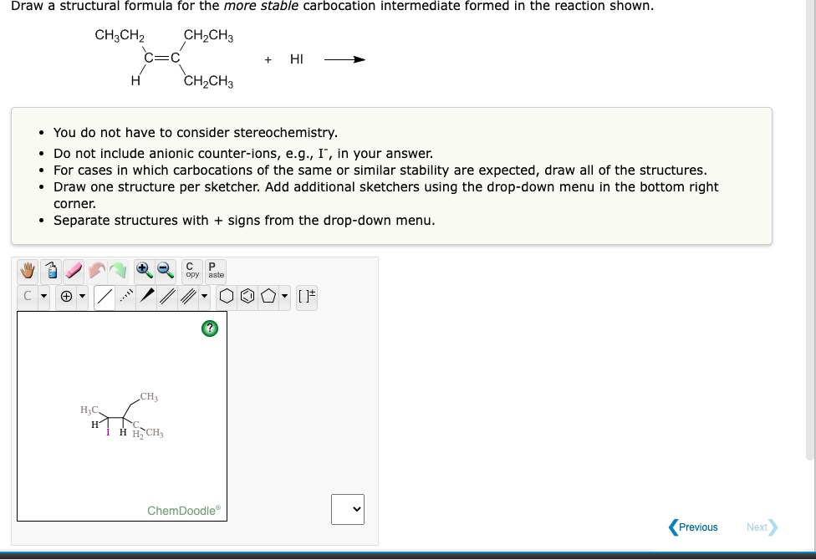Click the green redo arrow
The height and width of the screenshot is (560, 816).
point(118,271)
